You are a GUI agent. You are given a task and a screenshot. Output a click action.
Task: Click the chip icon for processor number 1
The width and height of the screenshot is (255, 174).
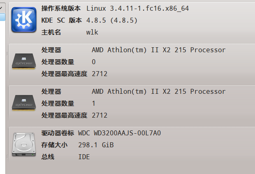point(24,103)
